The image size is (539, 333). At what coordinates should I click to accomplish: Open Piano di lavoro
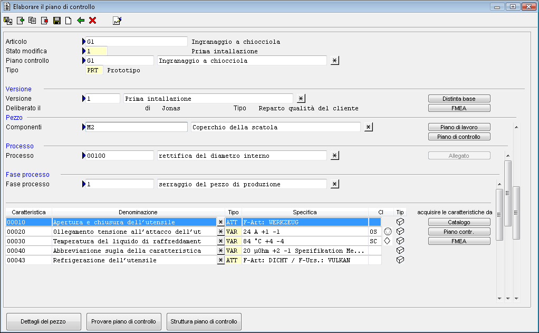coord(459,127)
